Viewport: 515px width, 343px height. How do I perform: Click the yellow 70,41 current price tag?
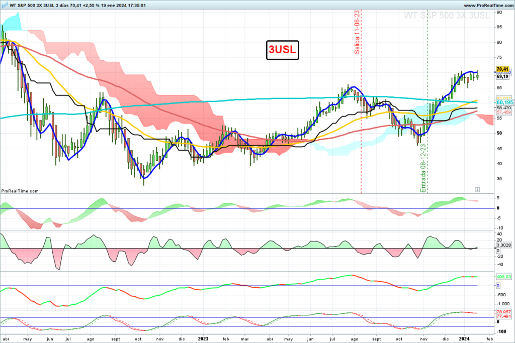(x=502, y=69)
